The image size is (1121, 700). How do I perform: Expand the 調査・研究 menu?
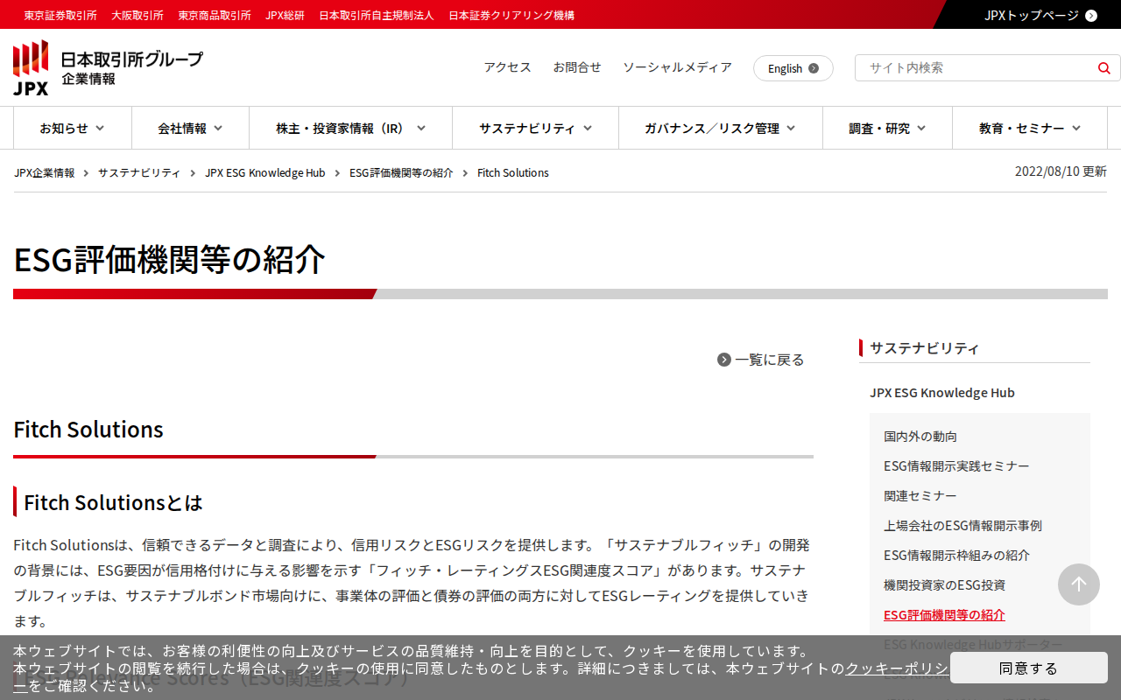(x=888, y=128)
